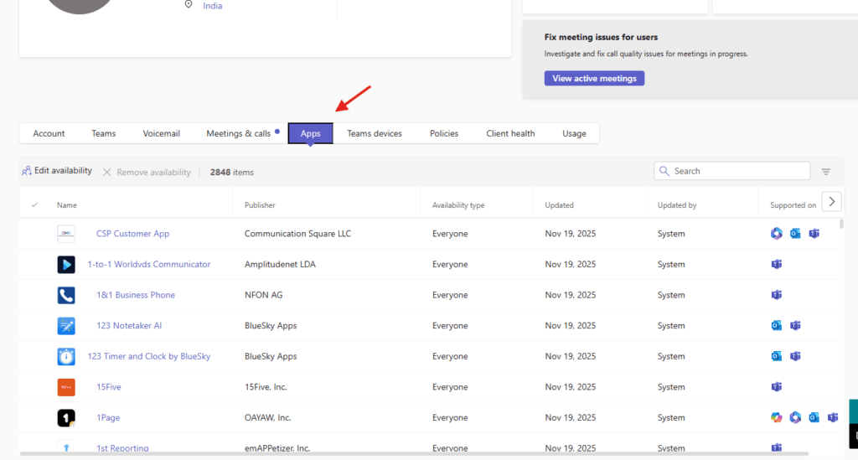The image size is (858, 460).
Task: Click the View active meetings button
Action: coord(594,79)
